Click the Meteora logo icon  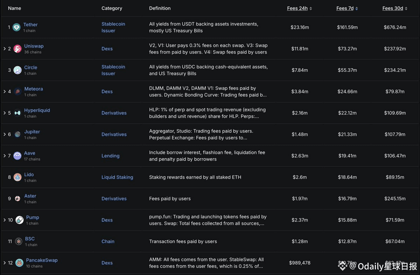pos(17,91)
